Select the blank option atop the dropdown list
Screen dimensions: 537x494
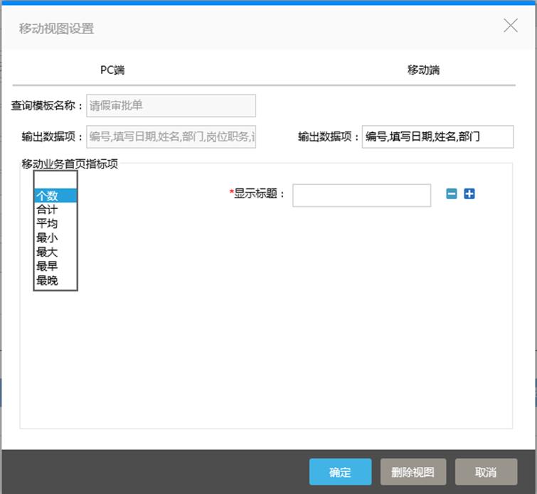pos(55,181)
